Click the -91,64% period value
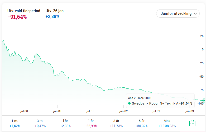This screenshot has width=206, height=132. [x=17, y=17]
